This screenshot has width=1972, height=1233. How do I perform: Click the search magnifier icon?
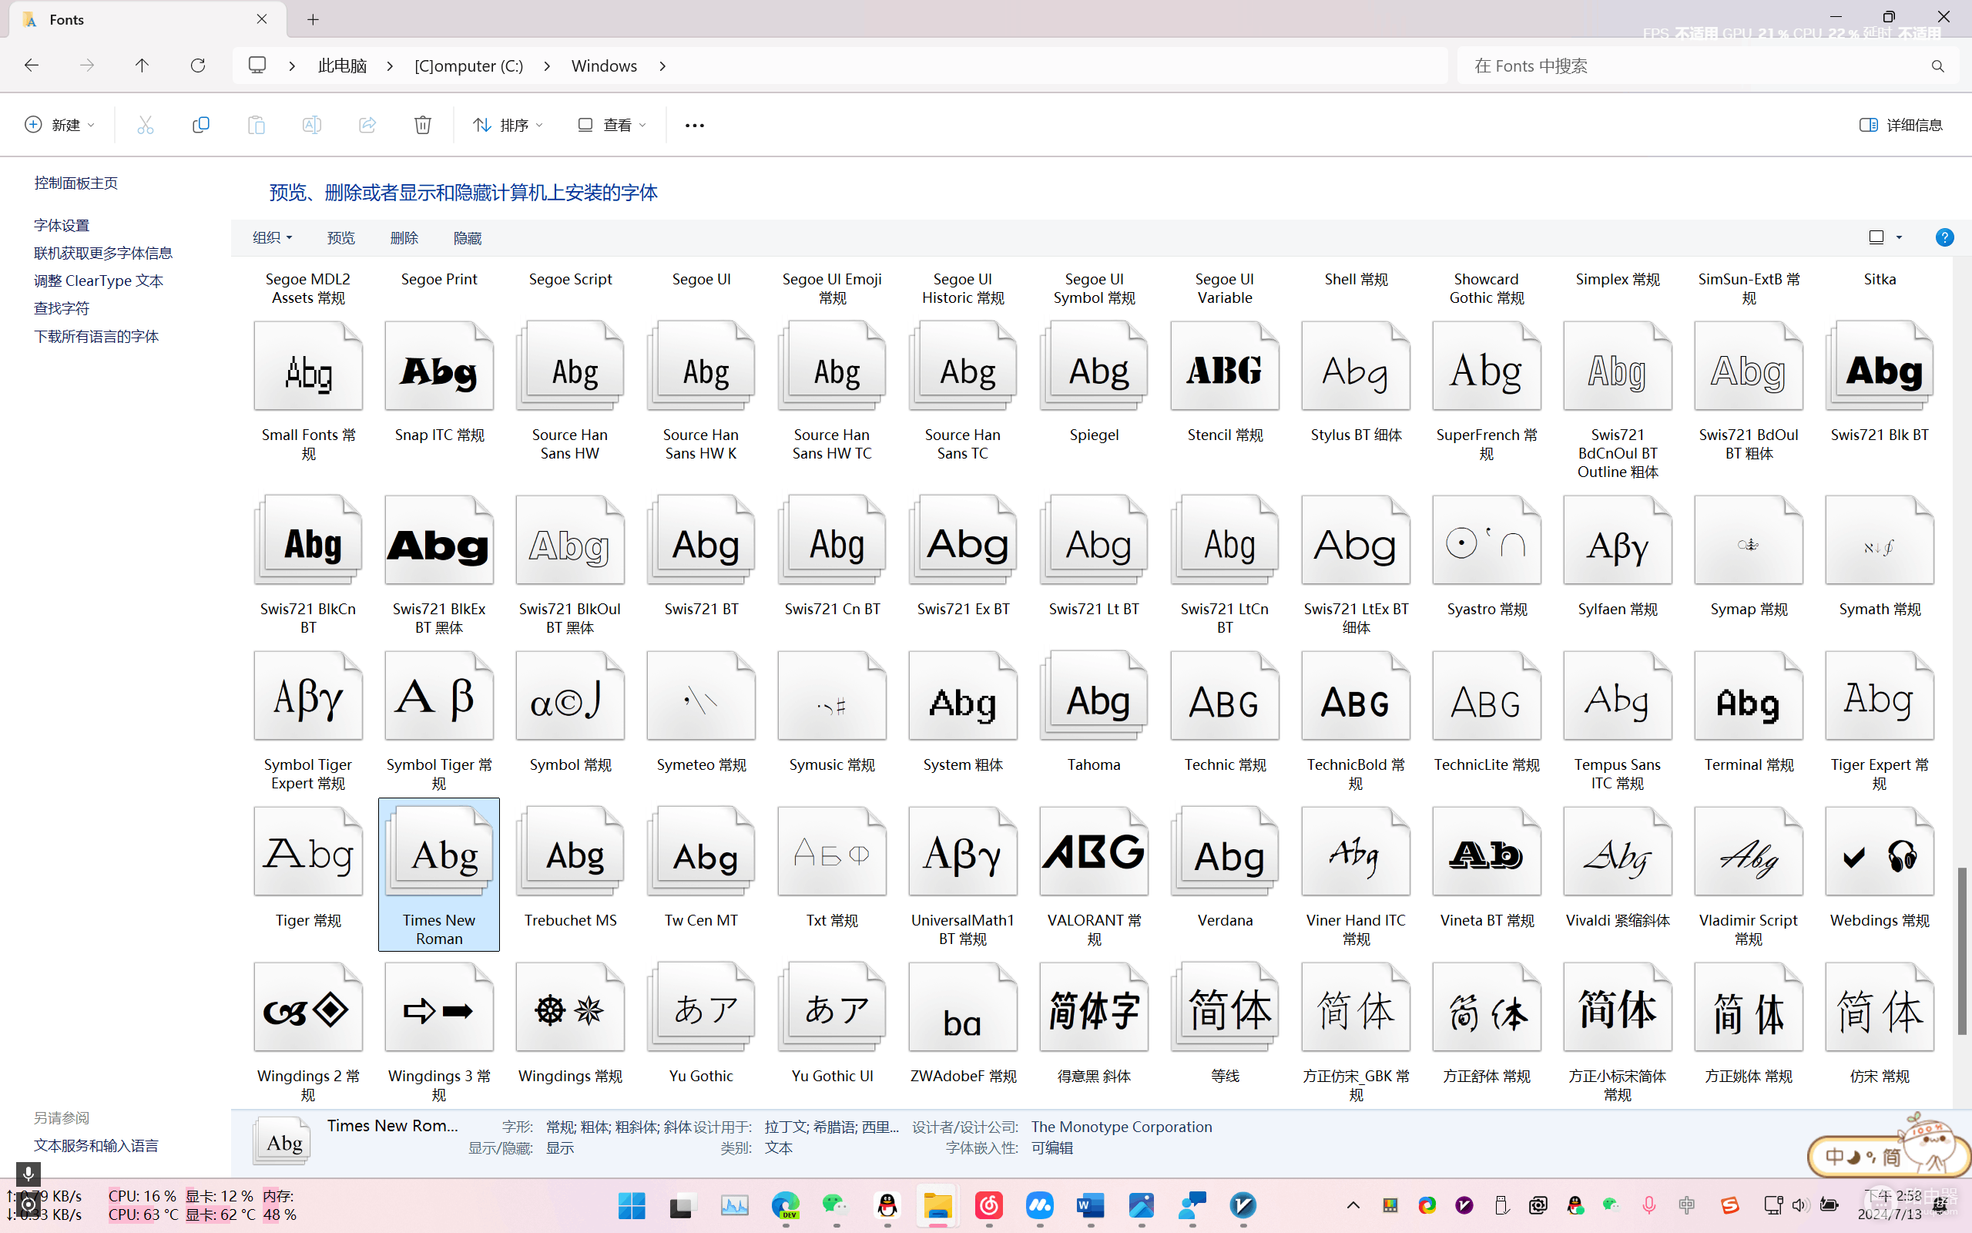coord(1938,66)
